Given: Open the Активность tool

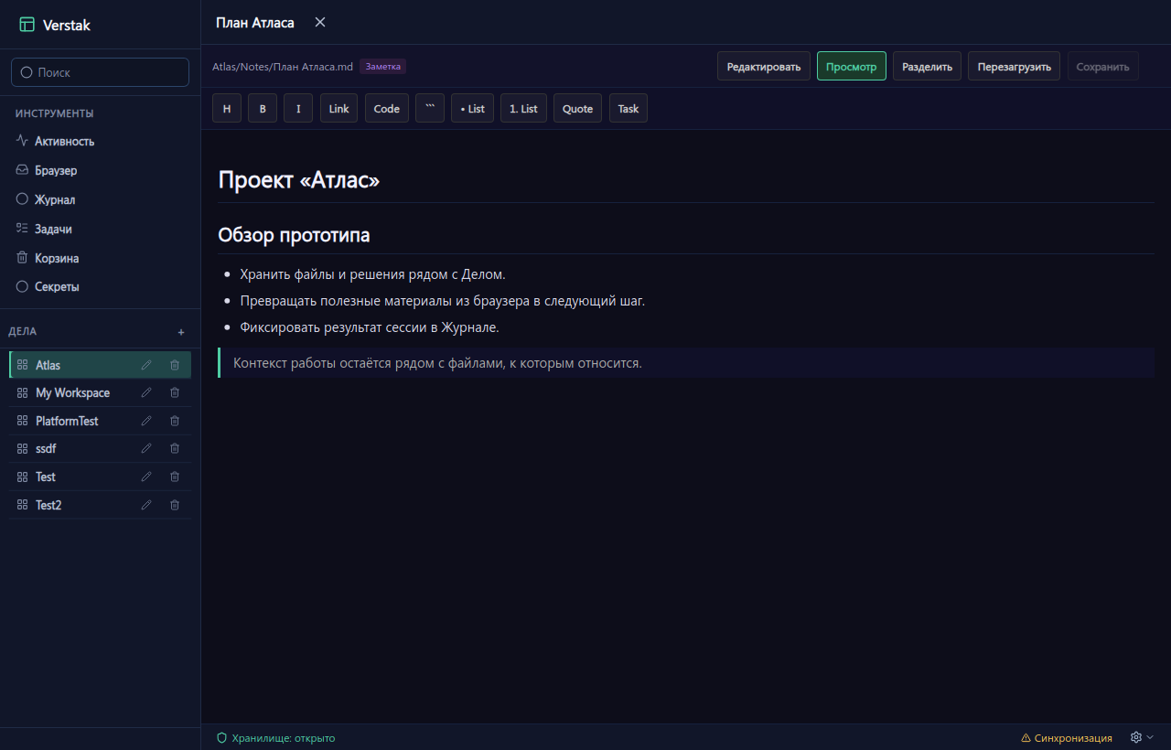Looking at the screenshot, I should click(100, 141).
